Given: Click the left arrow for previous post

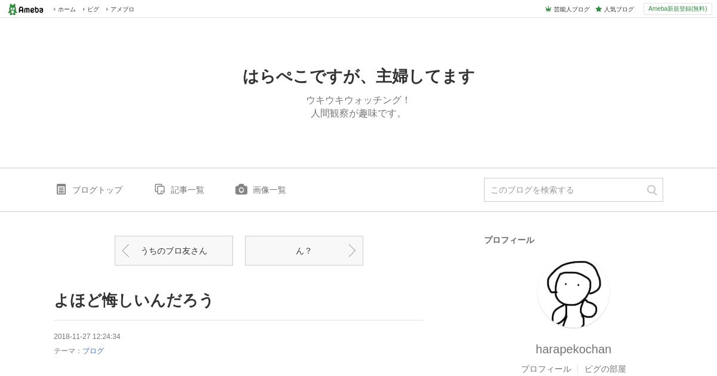Looking at the screenshot, I should [x=125, y=251].
